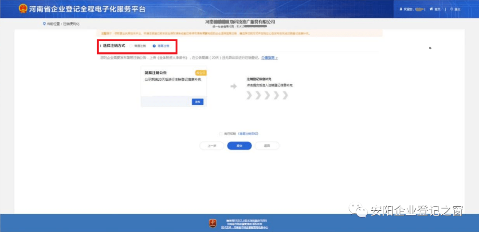Click the blue 发布 publish button

[x=198, y=102]
